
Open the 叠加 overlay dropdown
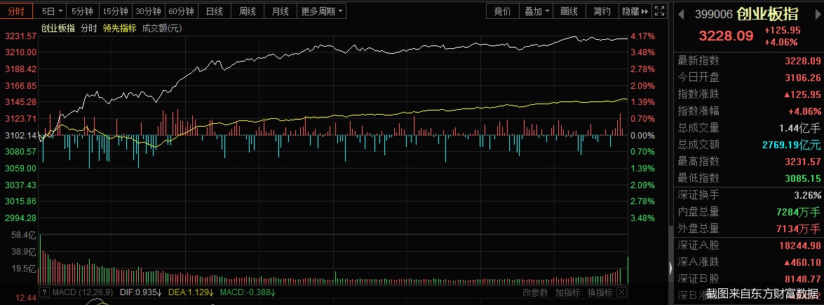536,10
